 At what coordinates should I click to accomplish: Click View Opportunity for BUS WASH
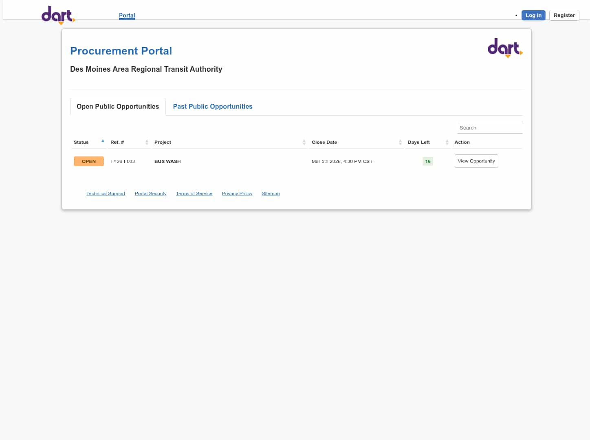pos(476,161)
